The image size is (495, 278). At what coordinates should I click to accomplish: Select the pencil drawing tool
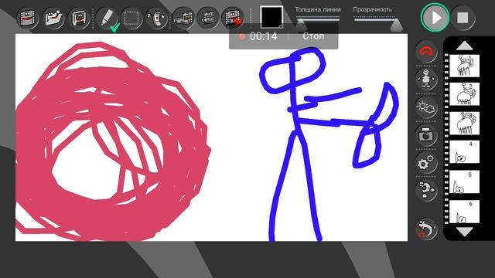click(107, 19)
